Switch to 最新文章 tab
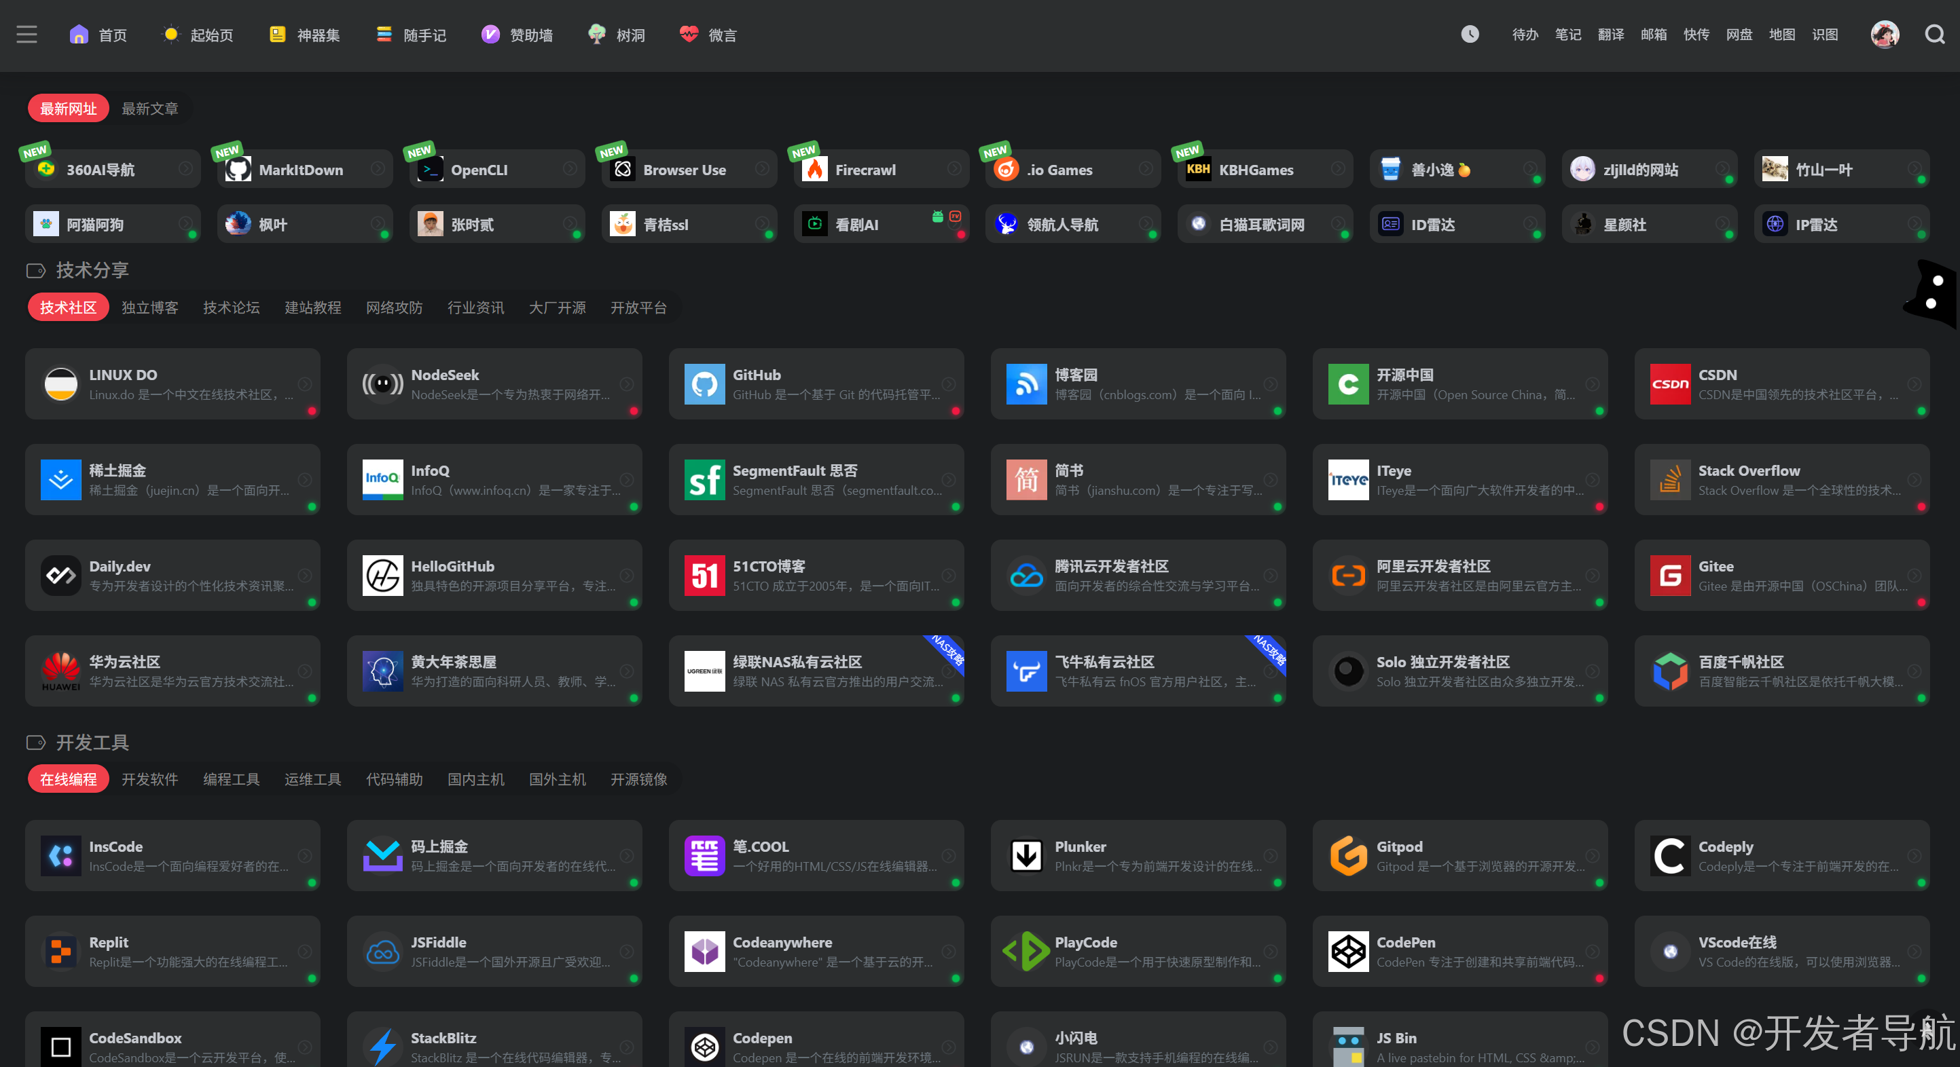1960x1067 pixels. pyautogui.click(x=150, y=109)
